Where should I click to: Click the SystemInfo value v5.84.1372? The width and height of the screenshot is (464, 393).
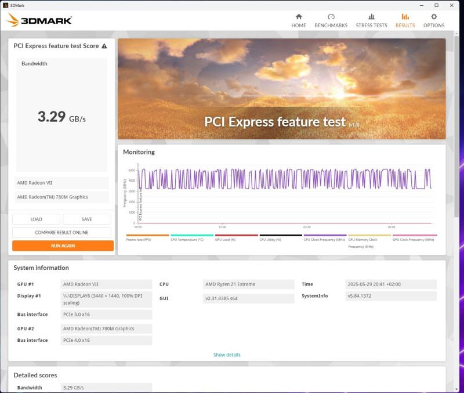point(391,296)
